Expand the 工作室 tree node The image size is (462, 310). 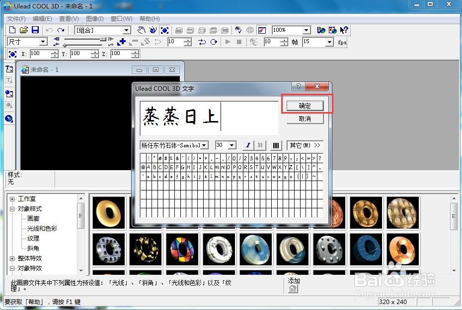[12, 199]
